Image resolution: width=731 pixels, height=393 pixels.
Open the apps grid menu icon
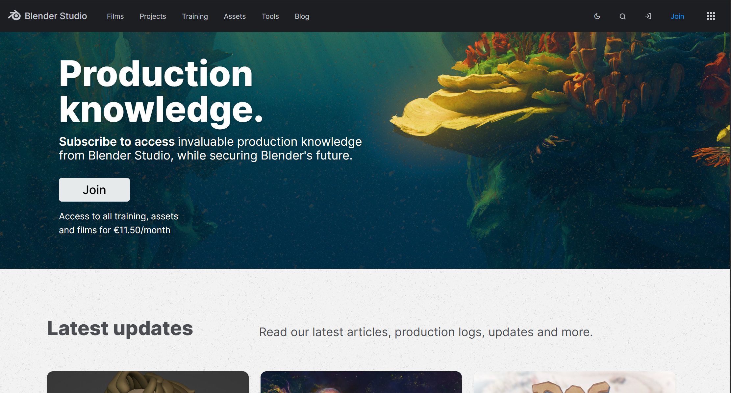click(711, 16)
